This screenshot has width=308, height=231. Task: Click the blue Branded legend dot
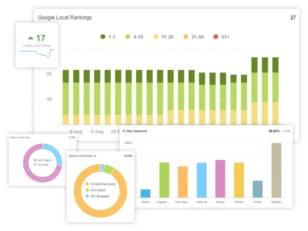click(87, 196)
